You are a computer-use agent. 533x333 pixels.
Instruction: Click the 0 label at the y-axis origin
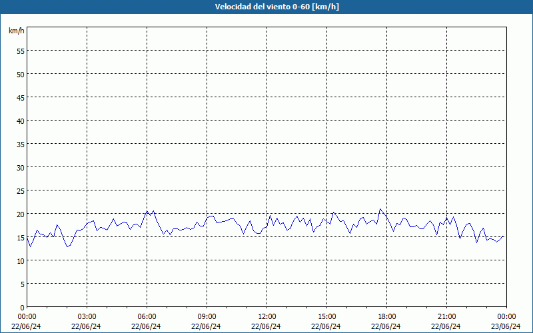pos(22,307)
